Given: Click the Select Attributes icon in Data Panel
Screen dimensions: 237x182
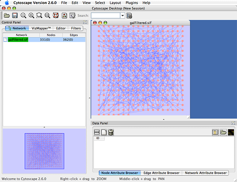Looking at the screenshot, I should 96,132.
